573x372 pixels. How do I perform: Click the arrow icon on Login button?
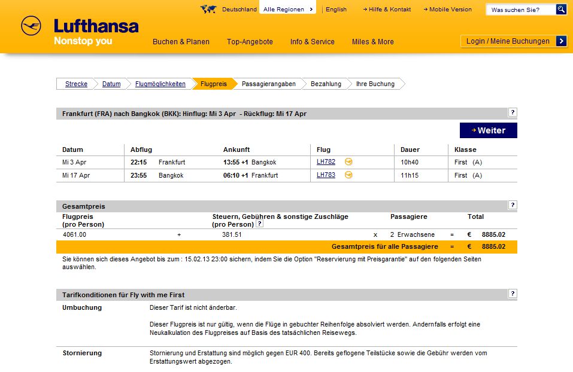click(561, 41)
